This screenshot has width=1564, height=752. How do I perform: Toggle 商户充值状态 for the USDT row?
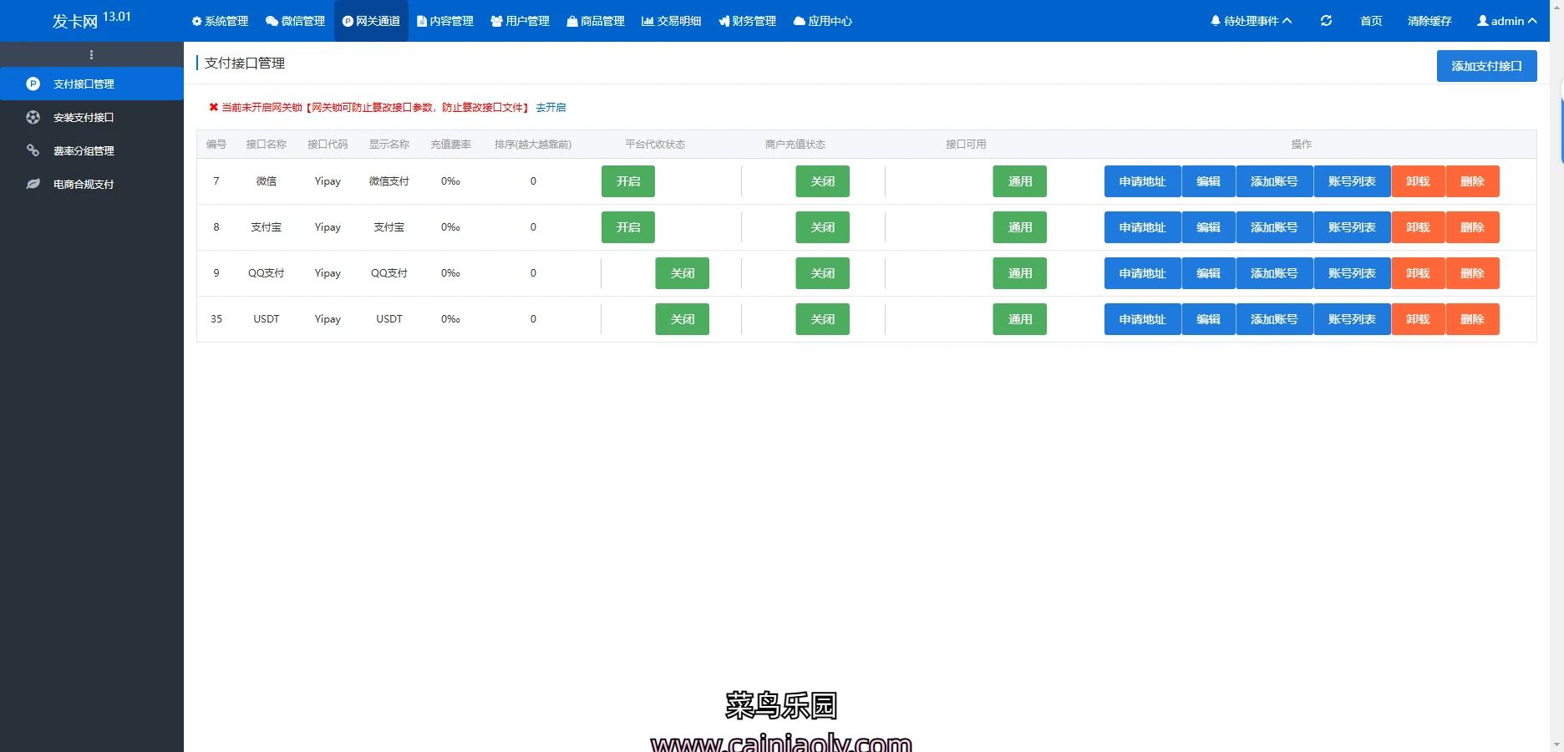click(822, 319)
